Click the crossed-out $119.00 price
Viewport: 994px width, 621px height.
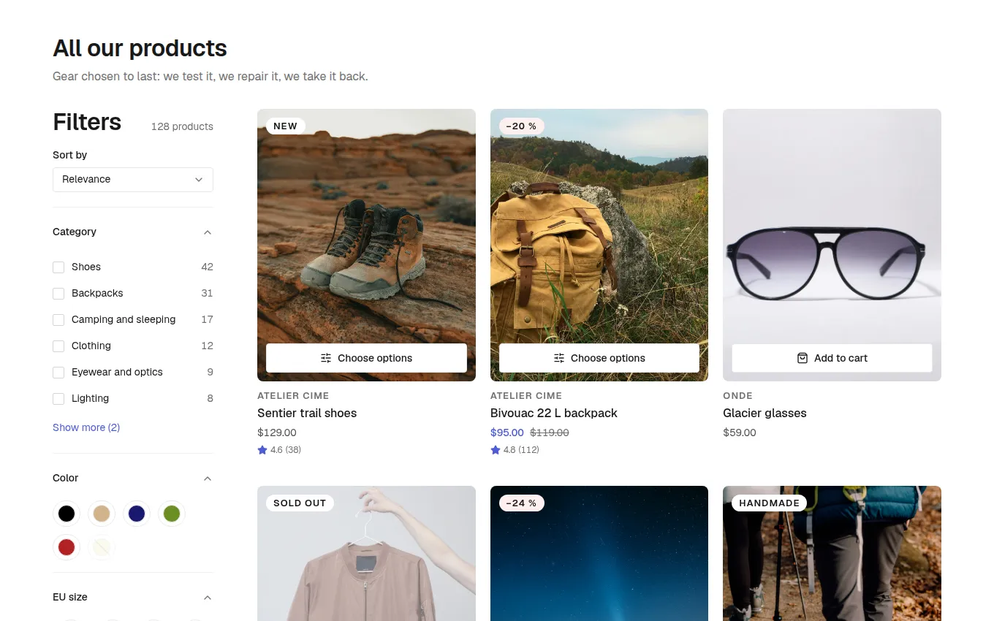click(x=550, y=433)
